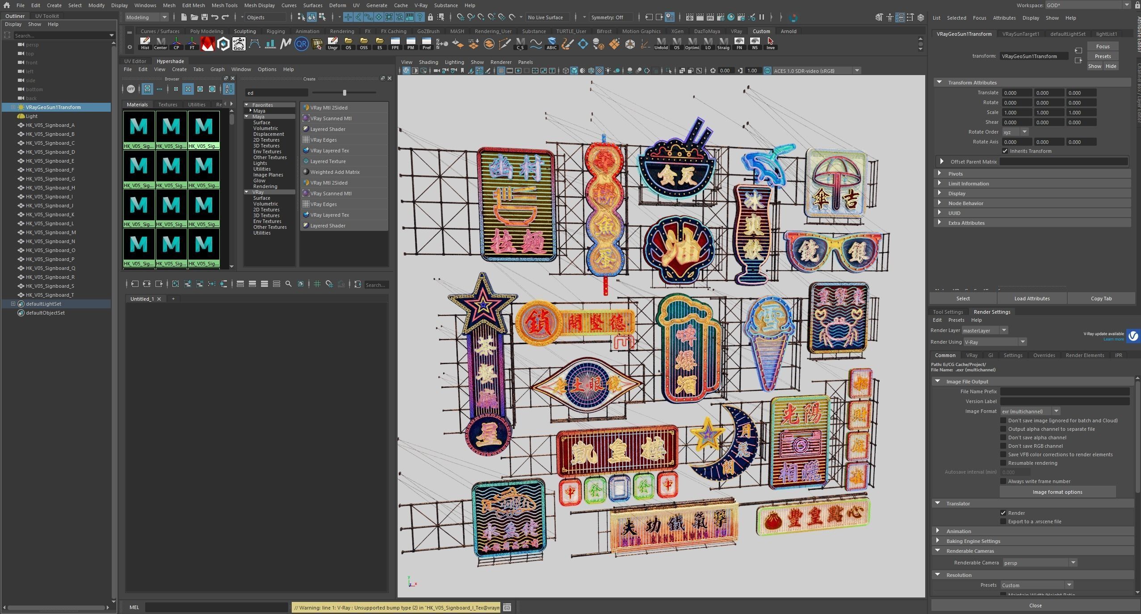Image resolution: width=1141 pixels, height=614 pixels.
Task: Click the undo arrow icon
Action: (215, 17)
